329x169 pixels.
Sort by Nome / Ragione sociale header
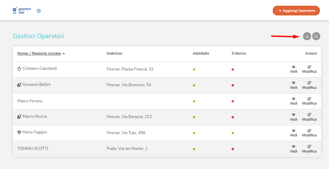(39, 53)
